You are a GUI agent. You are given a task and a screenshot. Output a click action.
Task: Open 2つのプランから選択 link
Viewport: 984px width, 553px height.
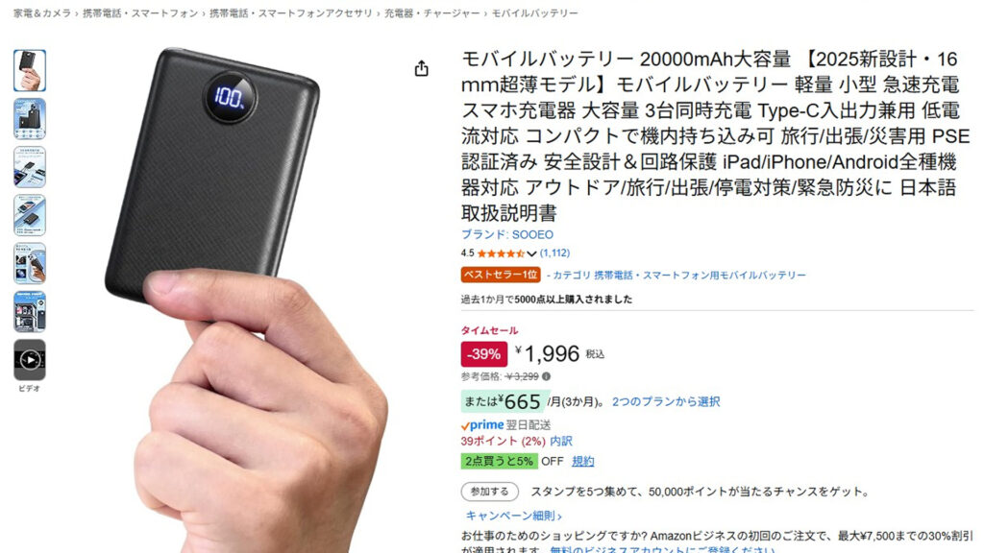[x=666, y=402]
